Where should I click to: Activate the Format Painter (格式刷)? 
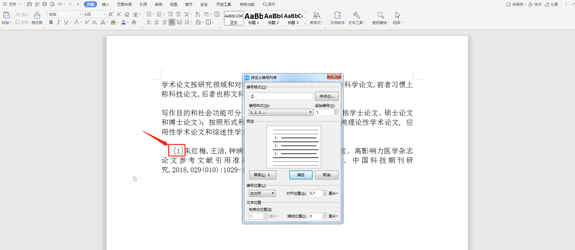(x=37, y=18)
